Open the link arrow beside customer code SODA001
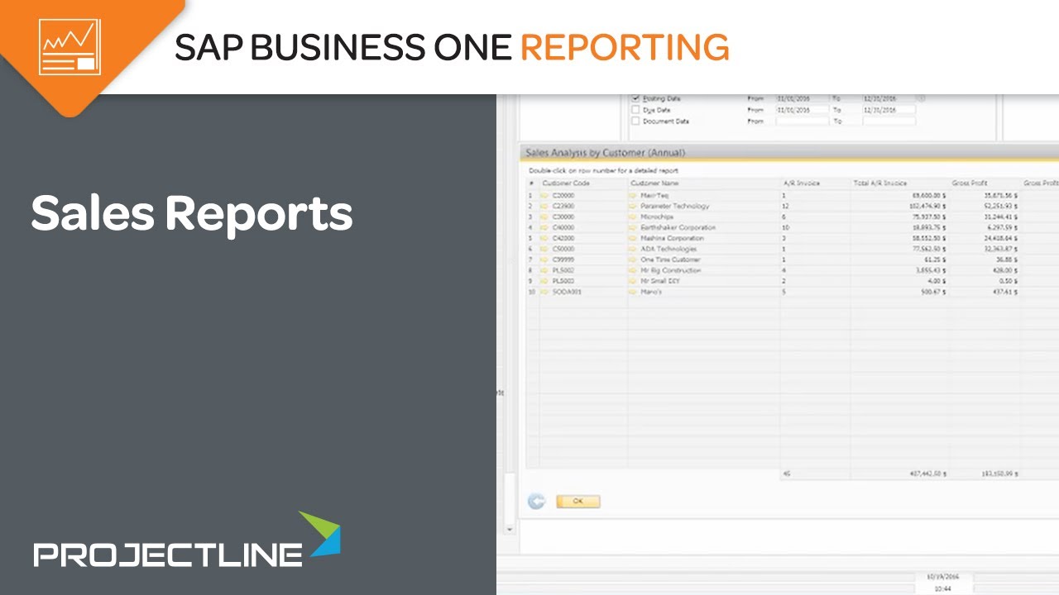The image size is (1059, 595). tap(544, 293)
